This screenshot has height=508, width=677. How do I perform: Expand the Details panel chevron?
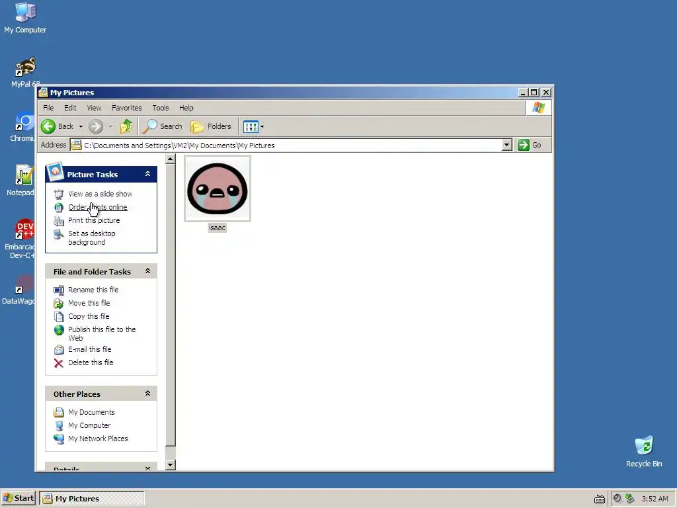tap(147, 468)
